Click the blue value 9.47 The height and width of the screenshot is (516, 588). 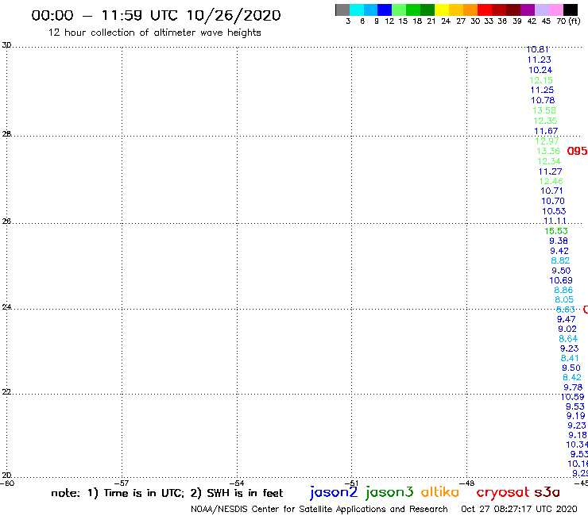[x=567, y=319]
